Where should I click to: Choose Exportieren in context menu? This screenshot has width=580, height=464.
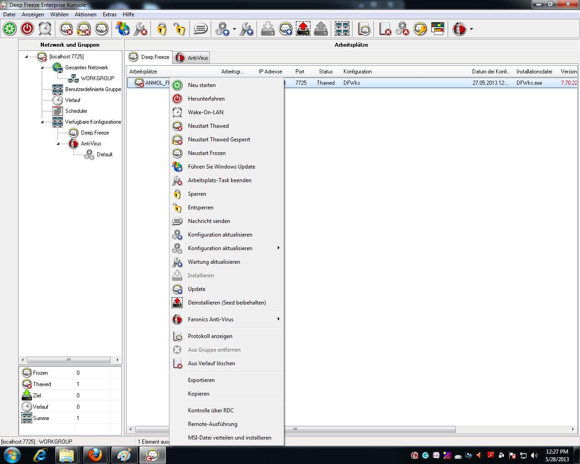click(x=227, y=380)
